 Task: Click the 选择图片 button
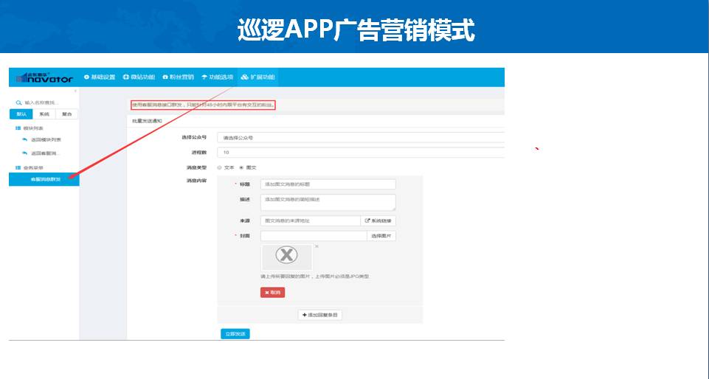pyautogui.click(x=381, y=236)
